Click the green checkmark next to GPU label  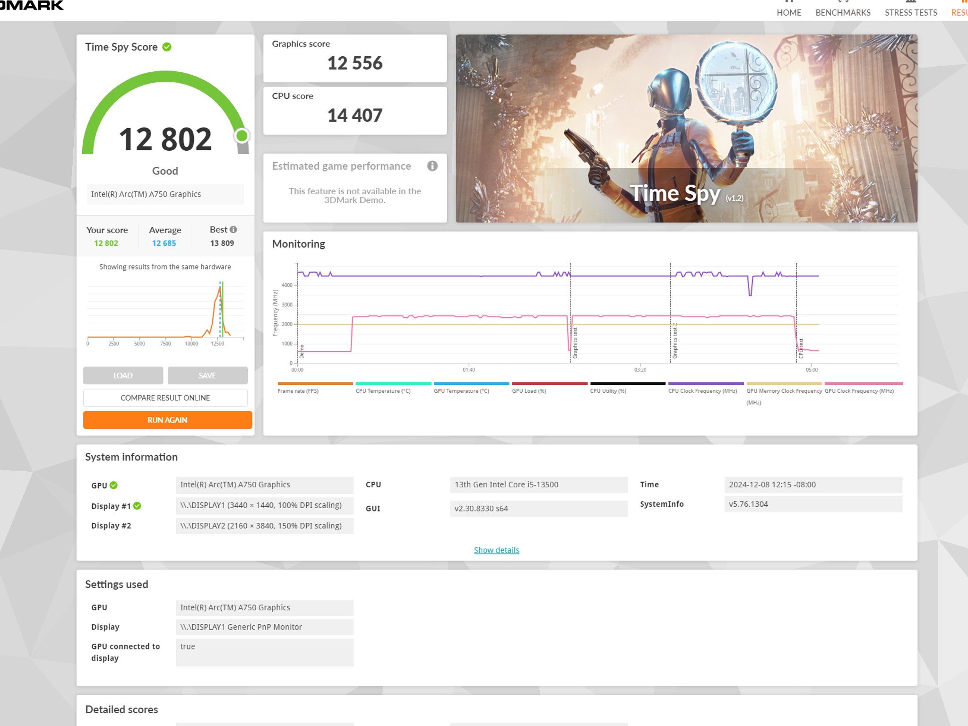tap(114, 485)
